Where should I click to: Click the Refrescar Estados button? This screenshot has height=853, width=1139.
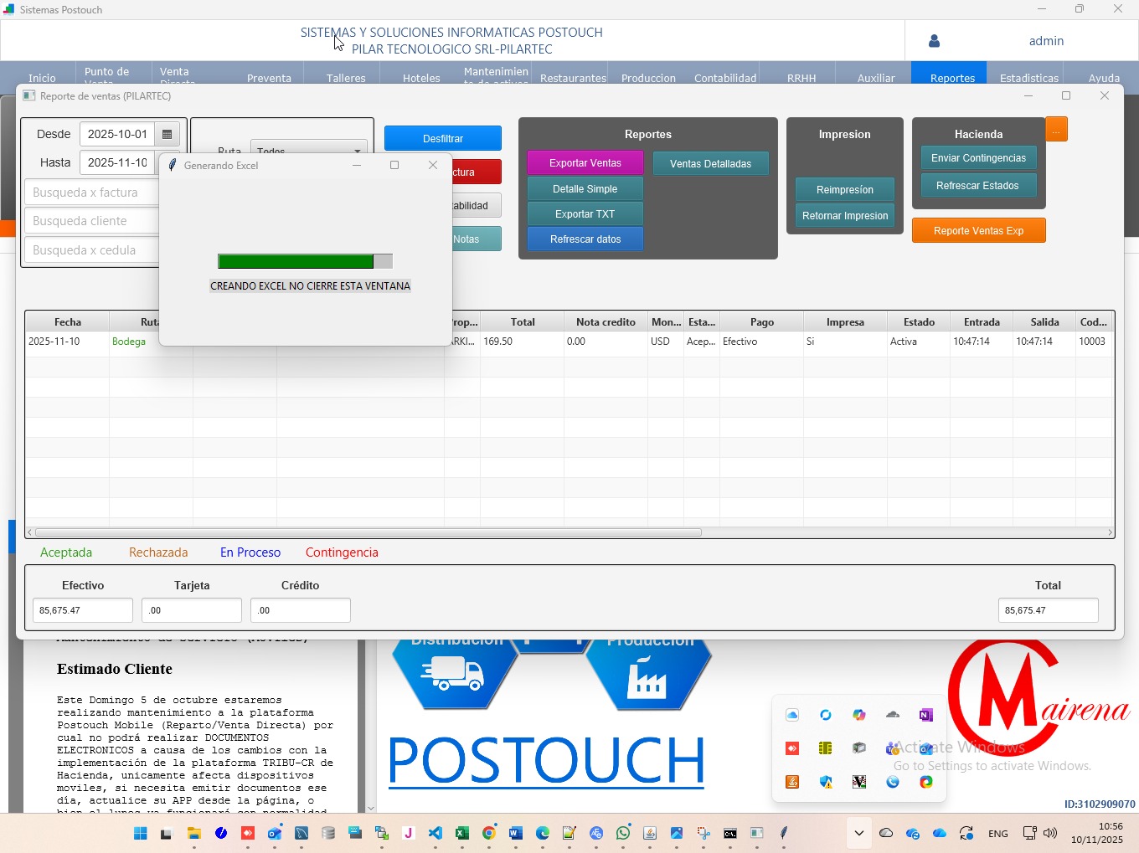click(x=977, y=186)
